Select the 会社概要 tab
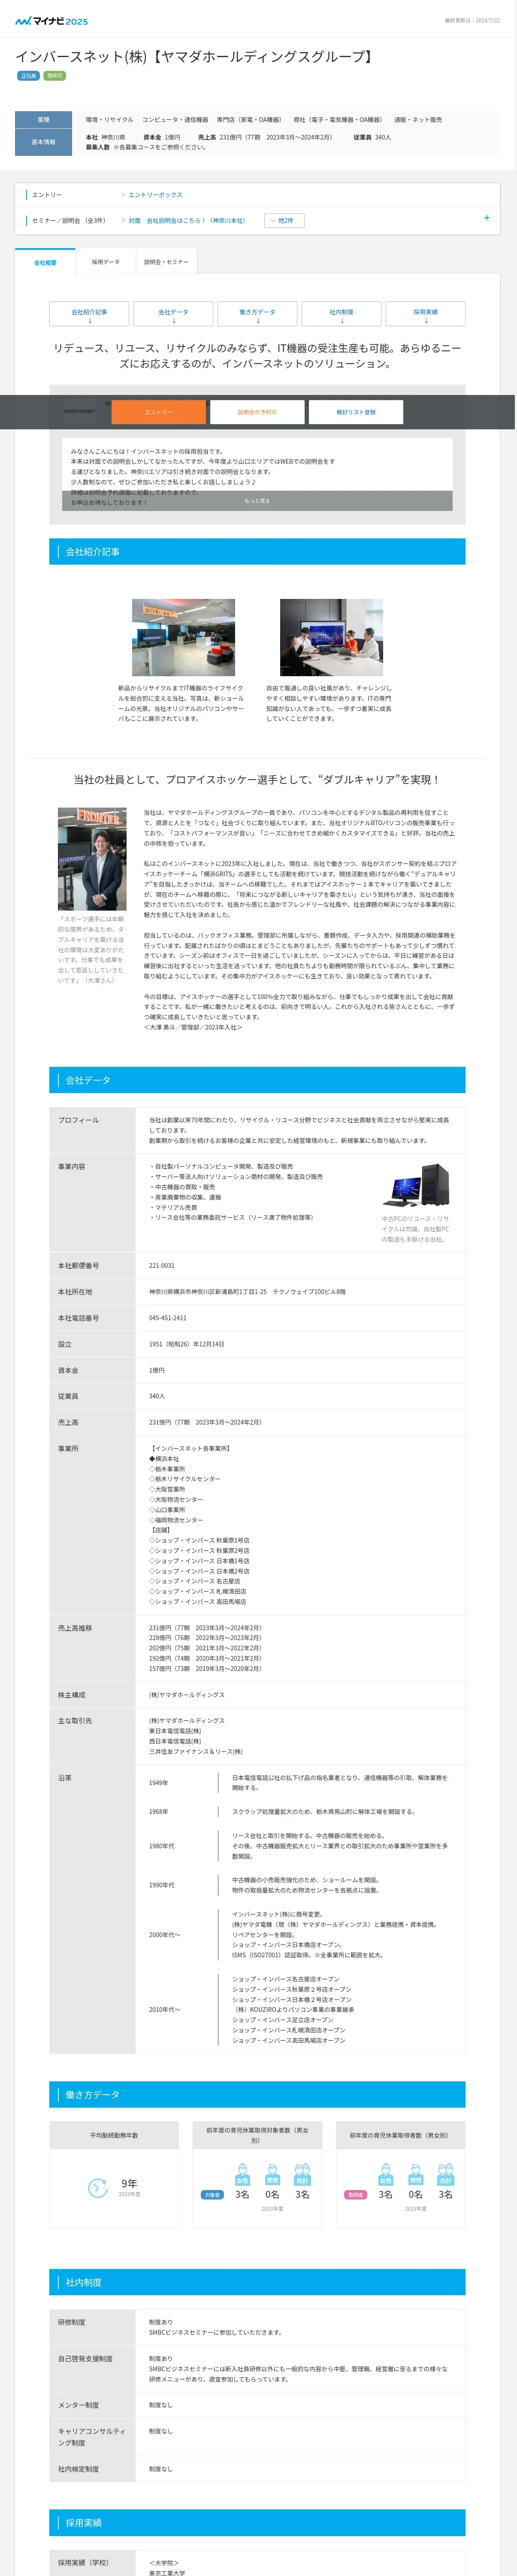Image resolution: width=517 pixels, height=2576 pixels. [45, 262]
